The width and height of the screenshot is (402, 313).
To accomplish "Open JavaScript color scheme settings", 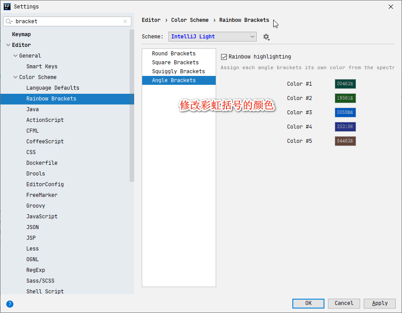I will (42, 217).
